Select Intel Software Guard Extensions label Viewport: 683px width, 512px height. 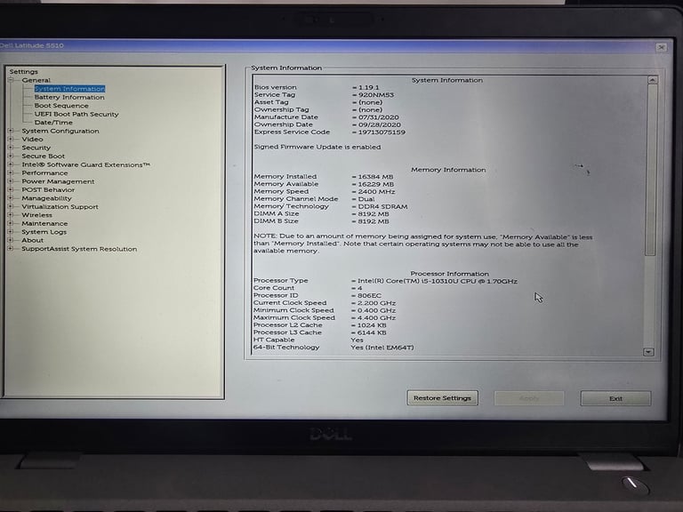pos(85,164)
